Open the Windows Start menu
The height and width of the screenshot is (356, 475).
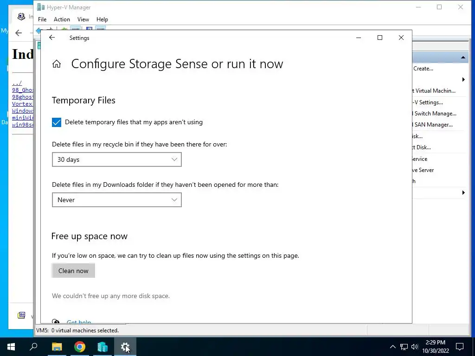[x=11, y=347]
